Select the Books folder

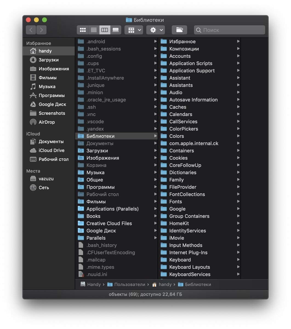(x=116, y=216)
